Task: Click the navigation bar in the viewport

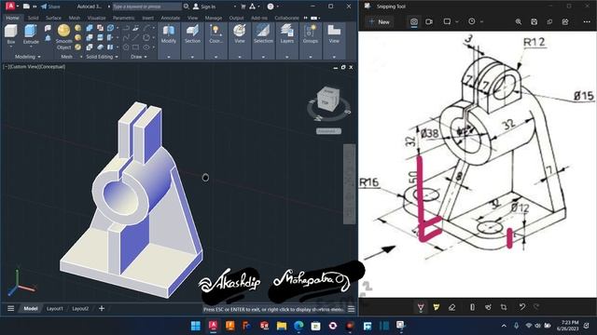Action: point(350,184)
